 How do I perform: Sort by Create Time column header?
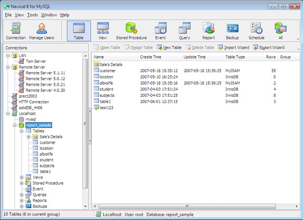159,57
